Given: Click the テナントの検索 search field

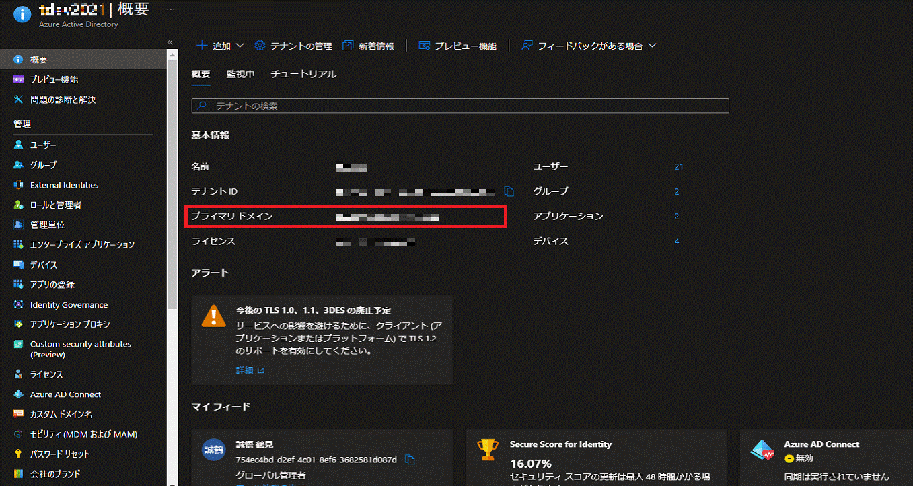Looking at the screenshot, I should [x=460, y=106].
